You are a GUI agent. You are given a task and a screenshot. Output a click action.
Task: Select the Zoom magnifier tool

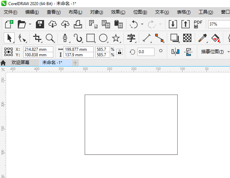tap(50, 38)
